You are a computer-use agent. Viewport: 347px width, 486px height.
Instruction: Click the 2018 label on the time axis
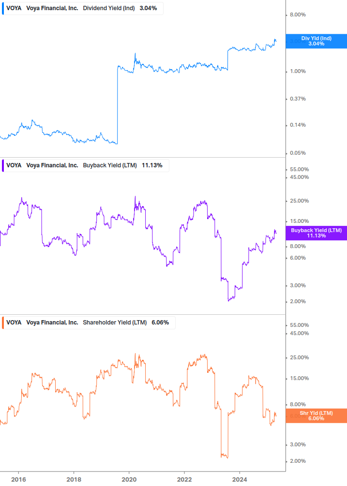74,480
